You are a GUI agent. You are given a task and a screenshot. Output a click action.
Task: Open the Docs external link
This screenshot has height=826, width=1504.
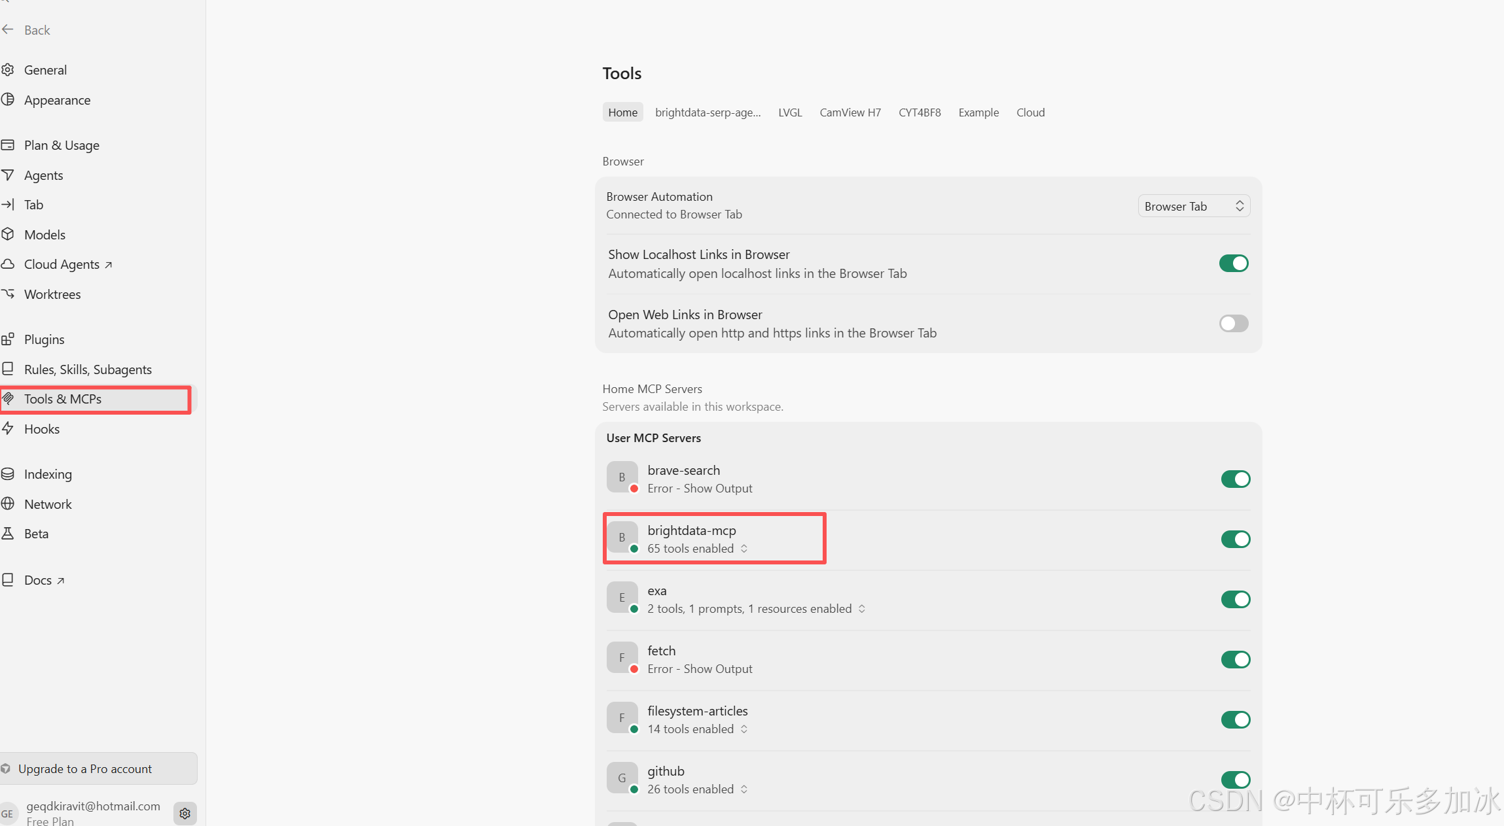click(x=45, y=580)
